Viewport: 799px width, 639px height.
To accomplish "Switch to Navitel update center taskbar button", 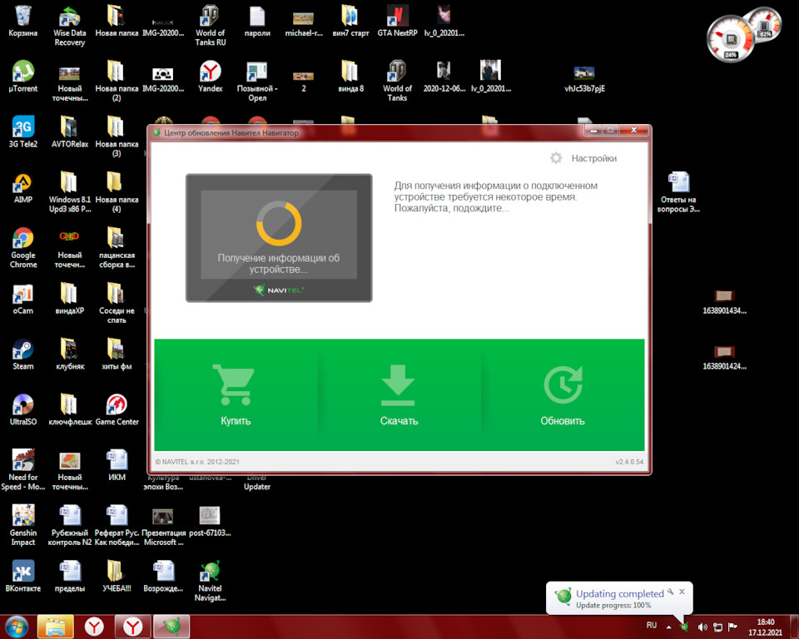I will pyautogui.click(x=171, y=627).
